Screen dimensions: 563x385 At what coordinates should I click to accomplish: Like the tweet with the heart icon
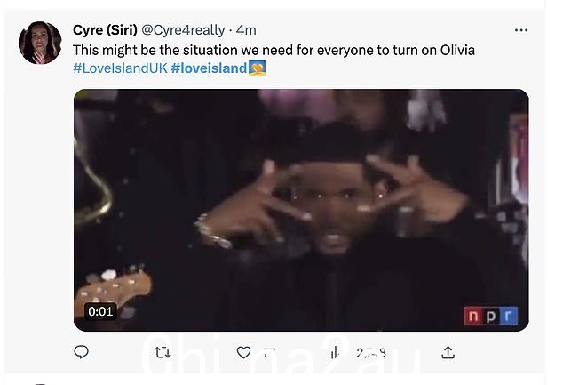pyautogui.click(x=244, y=352)
